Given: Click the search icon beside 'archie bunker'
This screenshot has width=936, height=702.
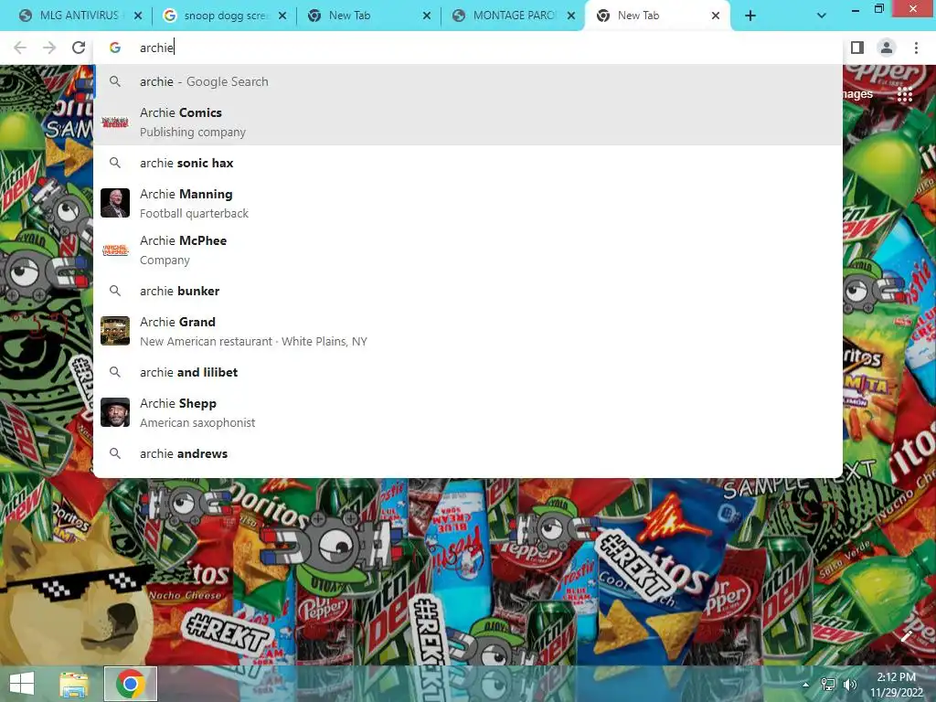Looking at the screenshot, I should [115, 291].
